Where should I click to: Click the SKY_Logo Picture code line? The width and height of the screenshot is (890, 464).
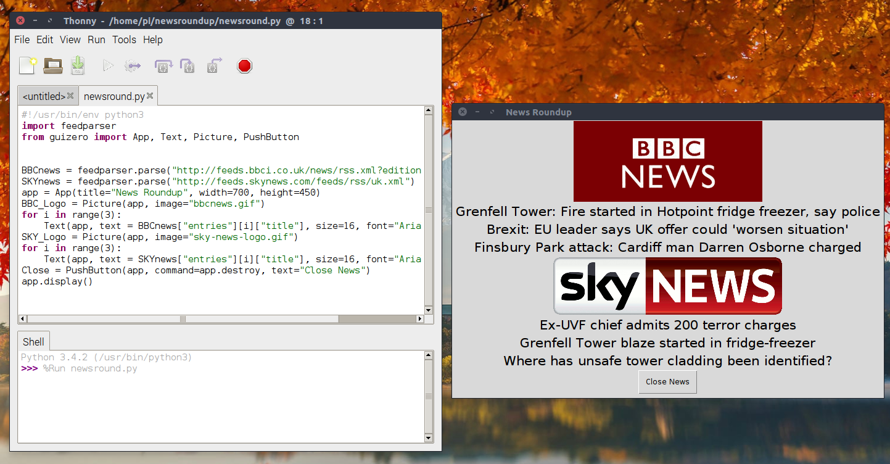tap(160, 237)
